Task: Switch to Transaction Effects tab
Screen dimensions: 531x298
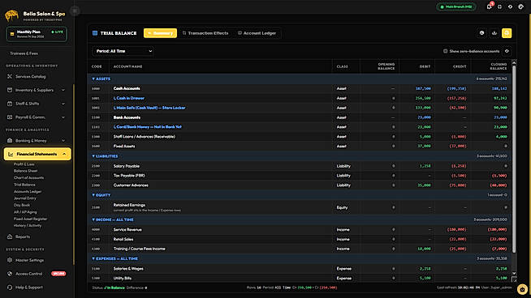Action: (x=205, y=33)
